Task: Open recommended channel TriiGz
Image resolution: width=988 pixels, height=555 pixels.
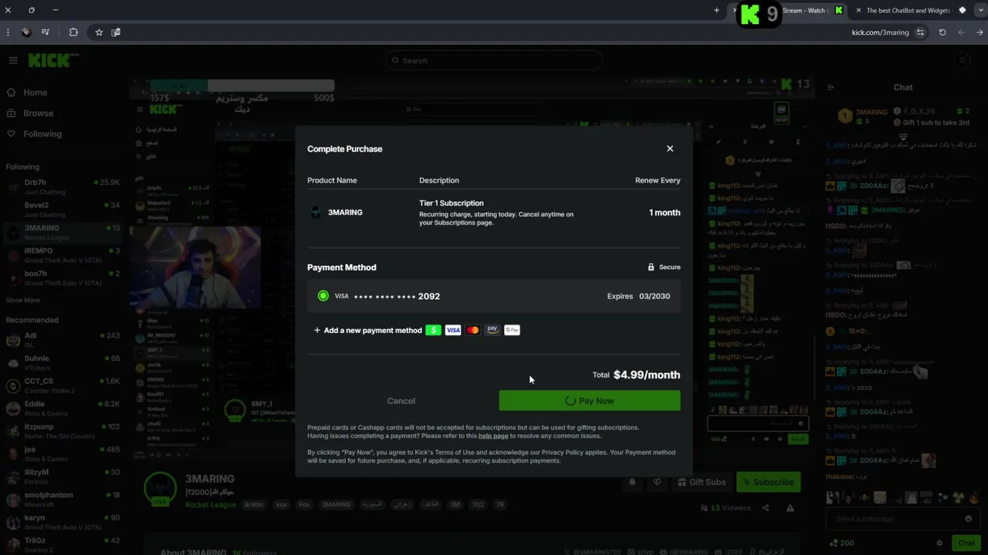Action: (x=62, y=544)
